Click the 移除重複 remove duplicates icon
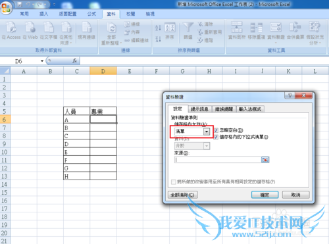 257,27
